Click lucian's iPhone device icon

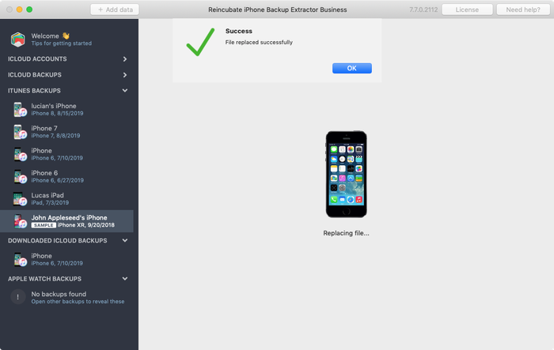[x=20, y=109]
